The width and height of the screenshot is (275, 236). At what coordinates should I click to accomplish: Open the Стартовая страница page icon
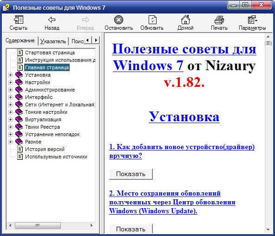[x=20, y=52]
